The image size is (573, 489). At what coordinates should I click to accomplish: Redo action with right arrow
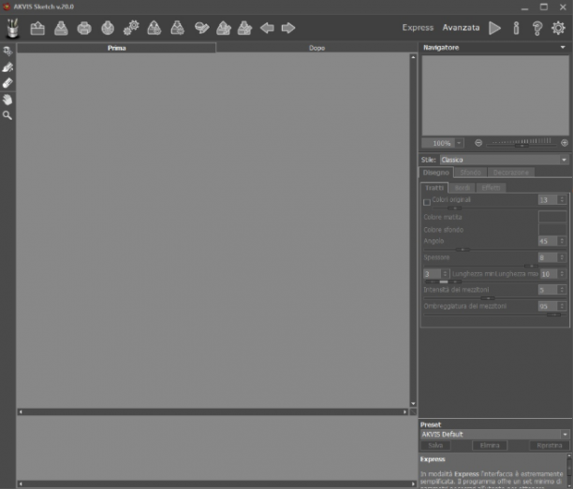click(288, 28)
